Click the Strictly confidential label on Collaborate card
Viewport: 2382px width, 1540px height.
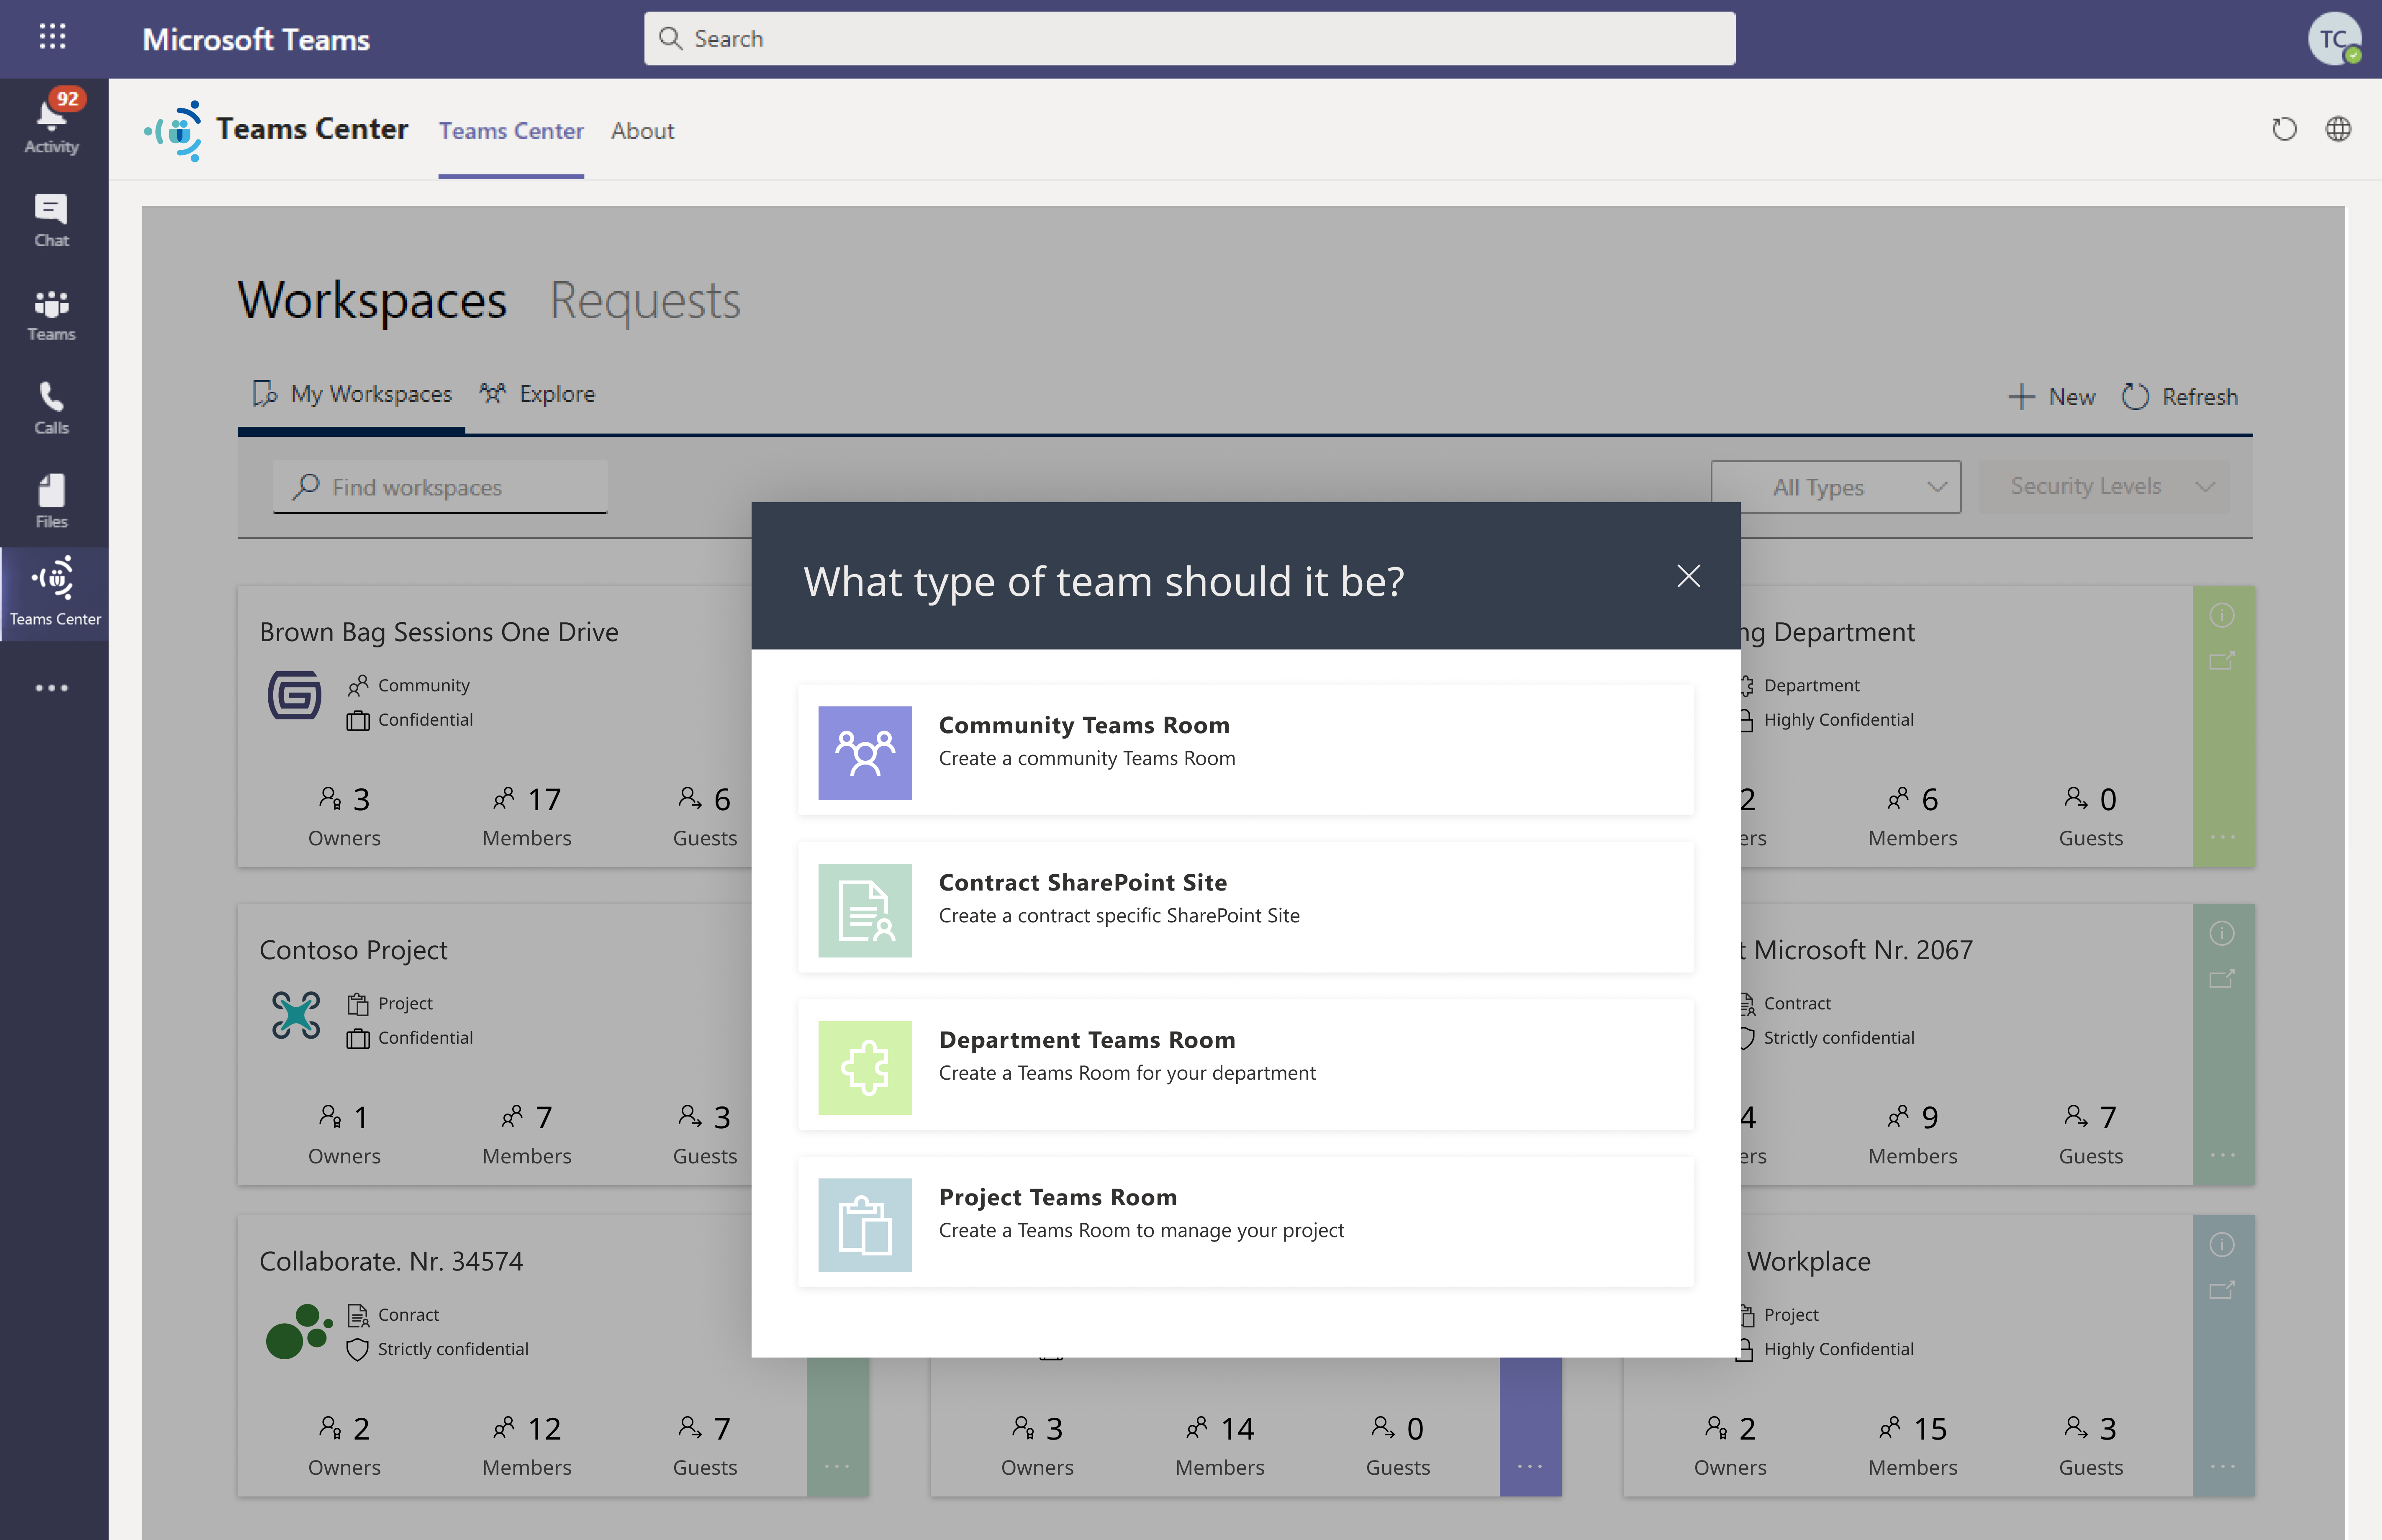(453, 1349)
